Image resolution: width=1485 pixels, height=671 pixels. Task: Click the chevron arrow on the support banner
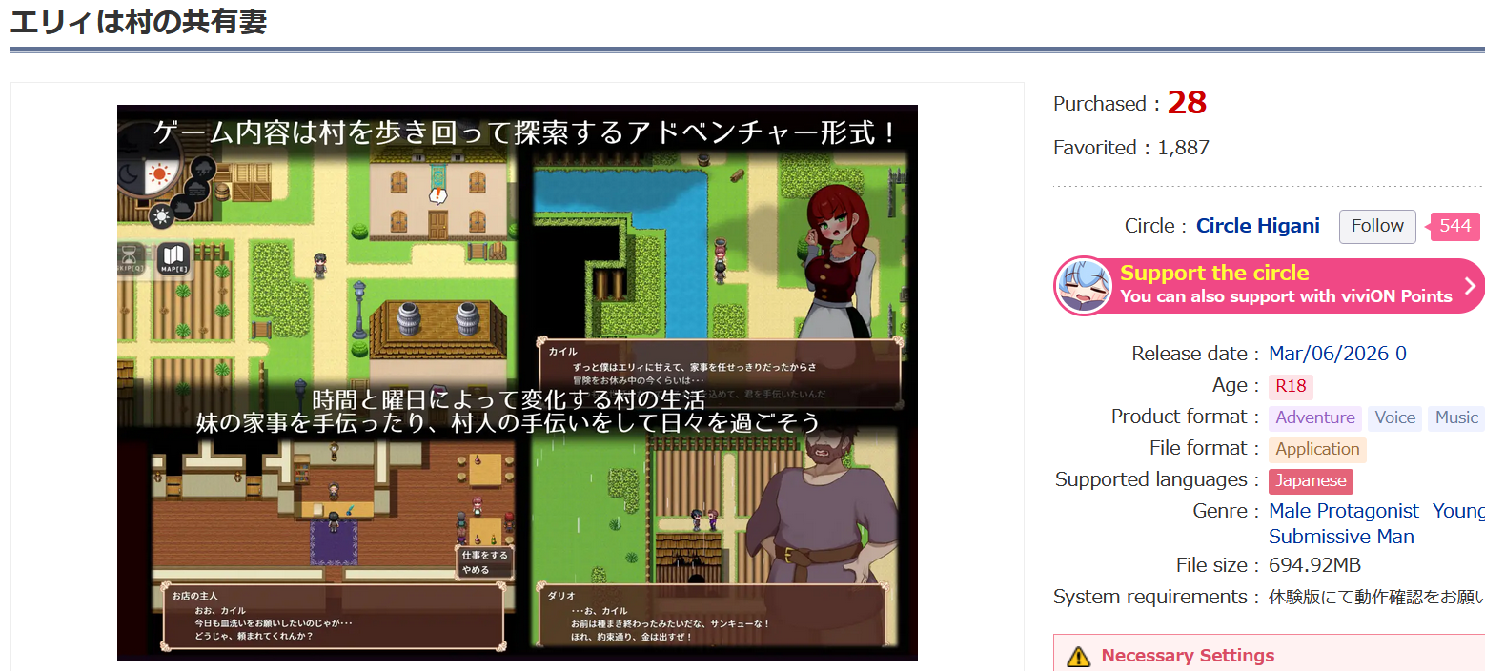[x=1470, y=285]
